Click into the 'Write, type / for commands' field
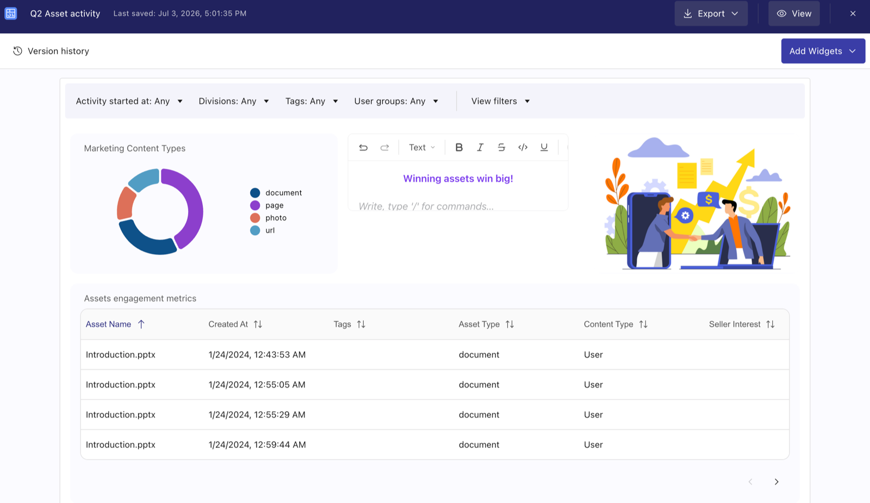This screenshot has width=870, height=503. pos(426,206)
